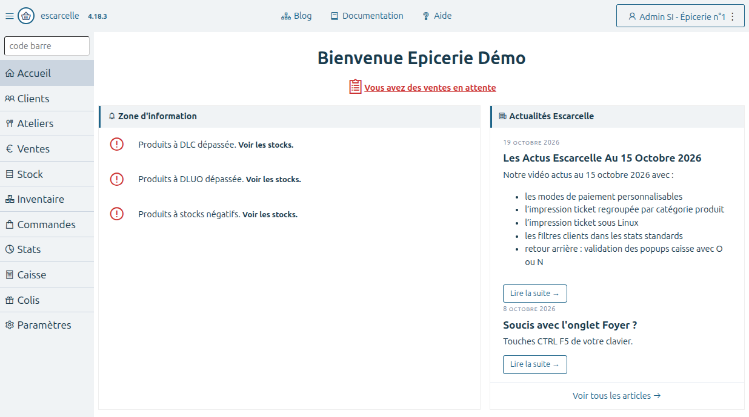Click the version number 4.18.3
Viewport: 749px width, 417px height.
click(x=98, y=16)
